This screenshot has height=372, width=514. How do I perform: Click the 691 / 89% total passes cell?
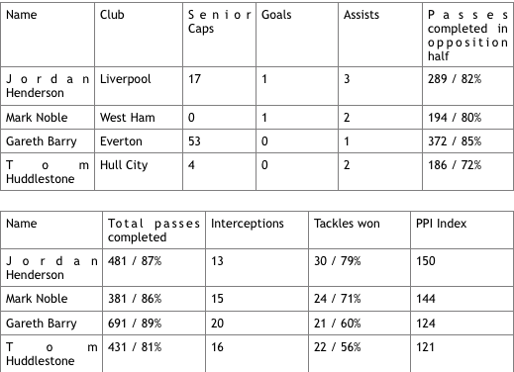[x=154, y=324]
